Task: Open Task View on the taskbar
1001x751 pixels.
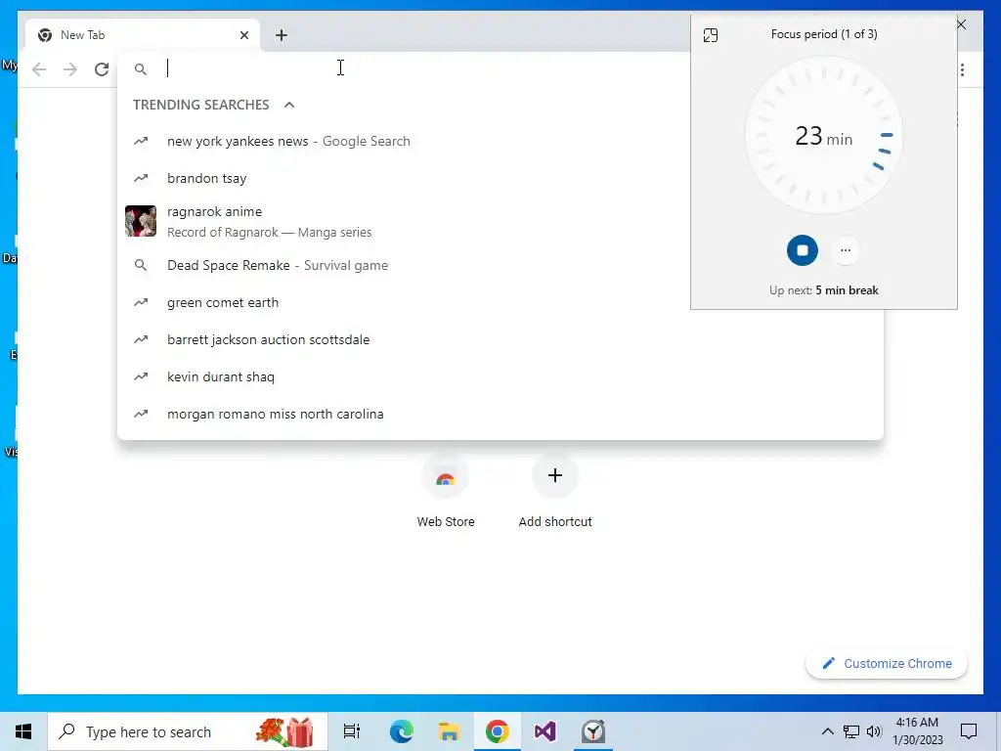Action: 352,731
